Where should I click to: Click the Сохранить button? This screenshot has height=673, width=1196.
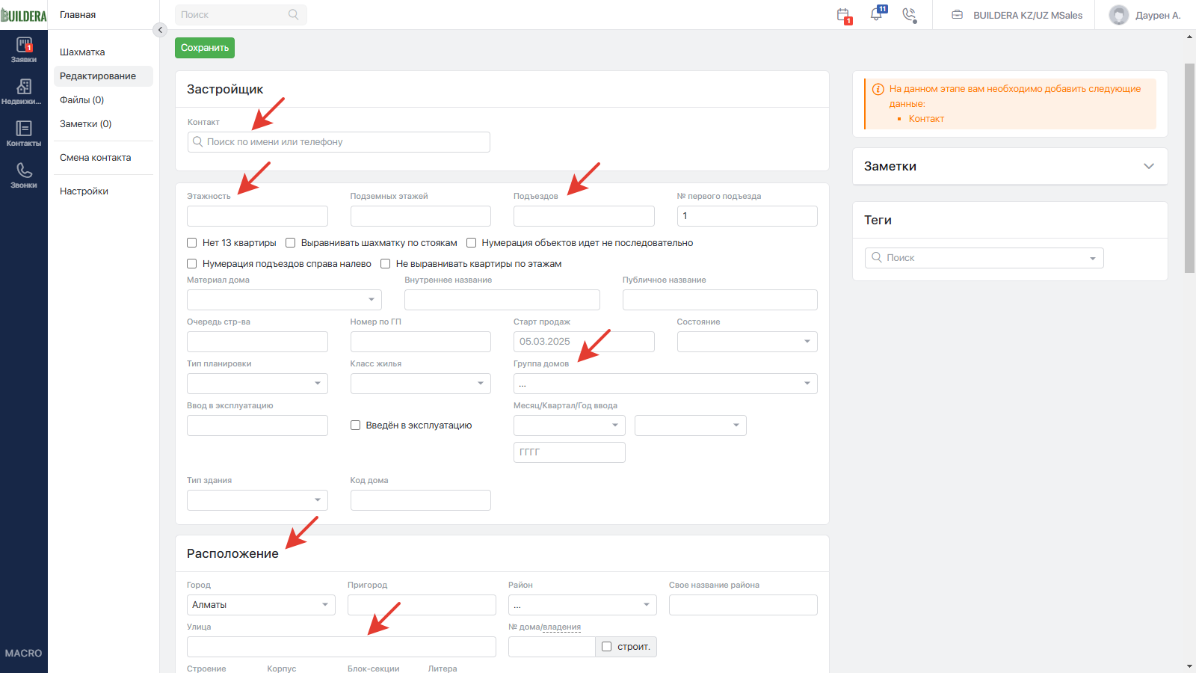click(205, 48)
